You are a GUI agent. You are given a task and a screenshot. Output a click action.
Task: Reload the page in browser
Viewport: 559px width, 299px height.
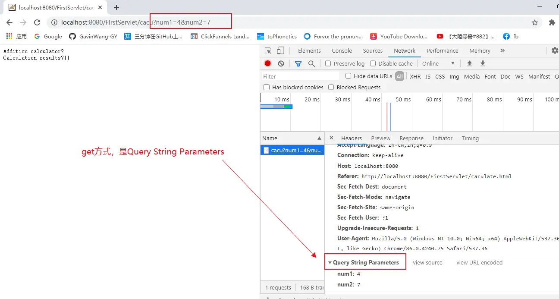[37, 22]
